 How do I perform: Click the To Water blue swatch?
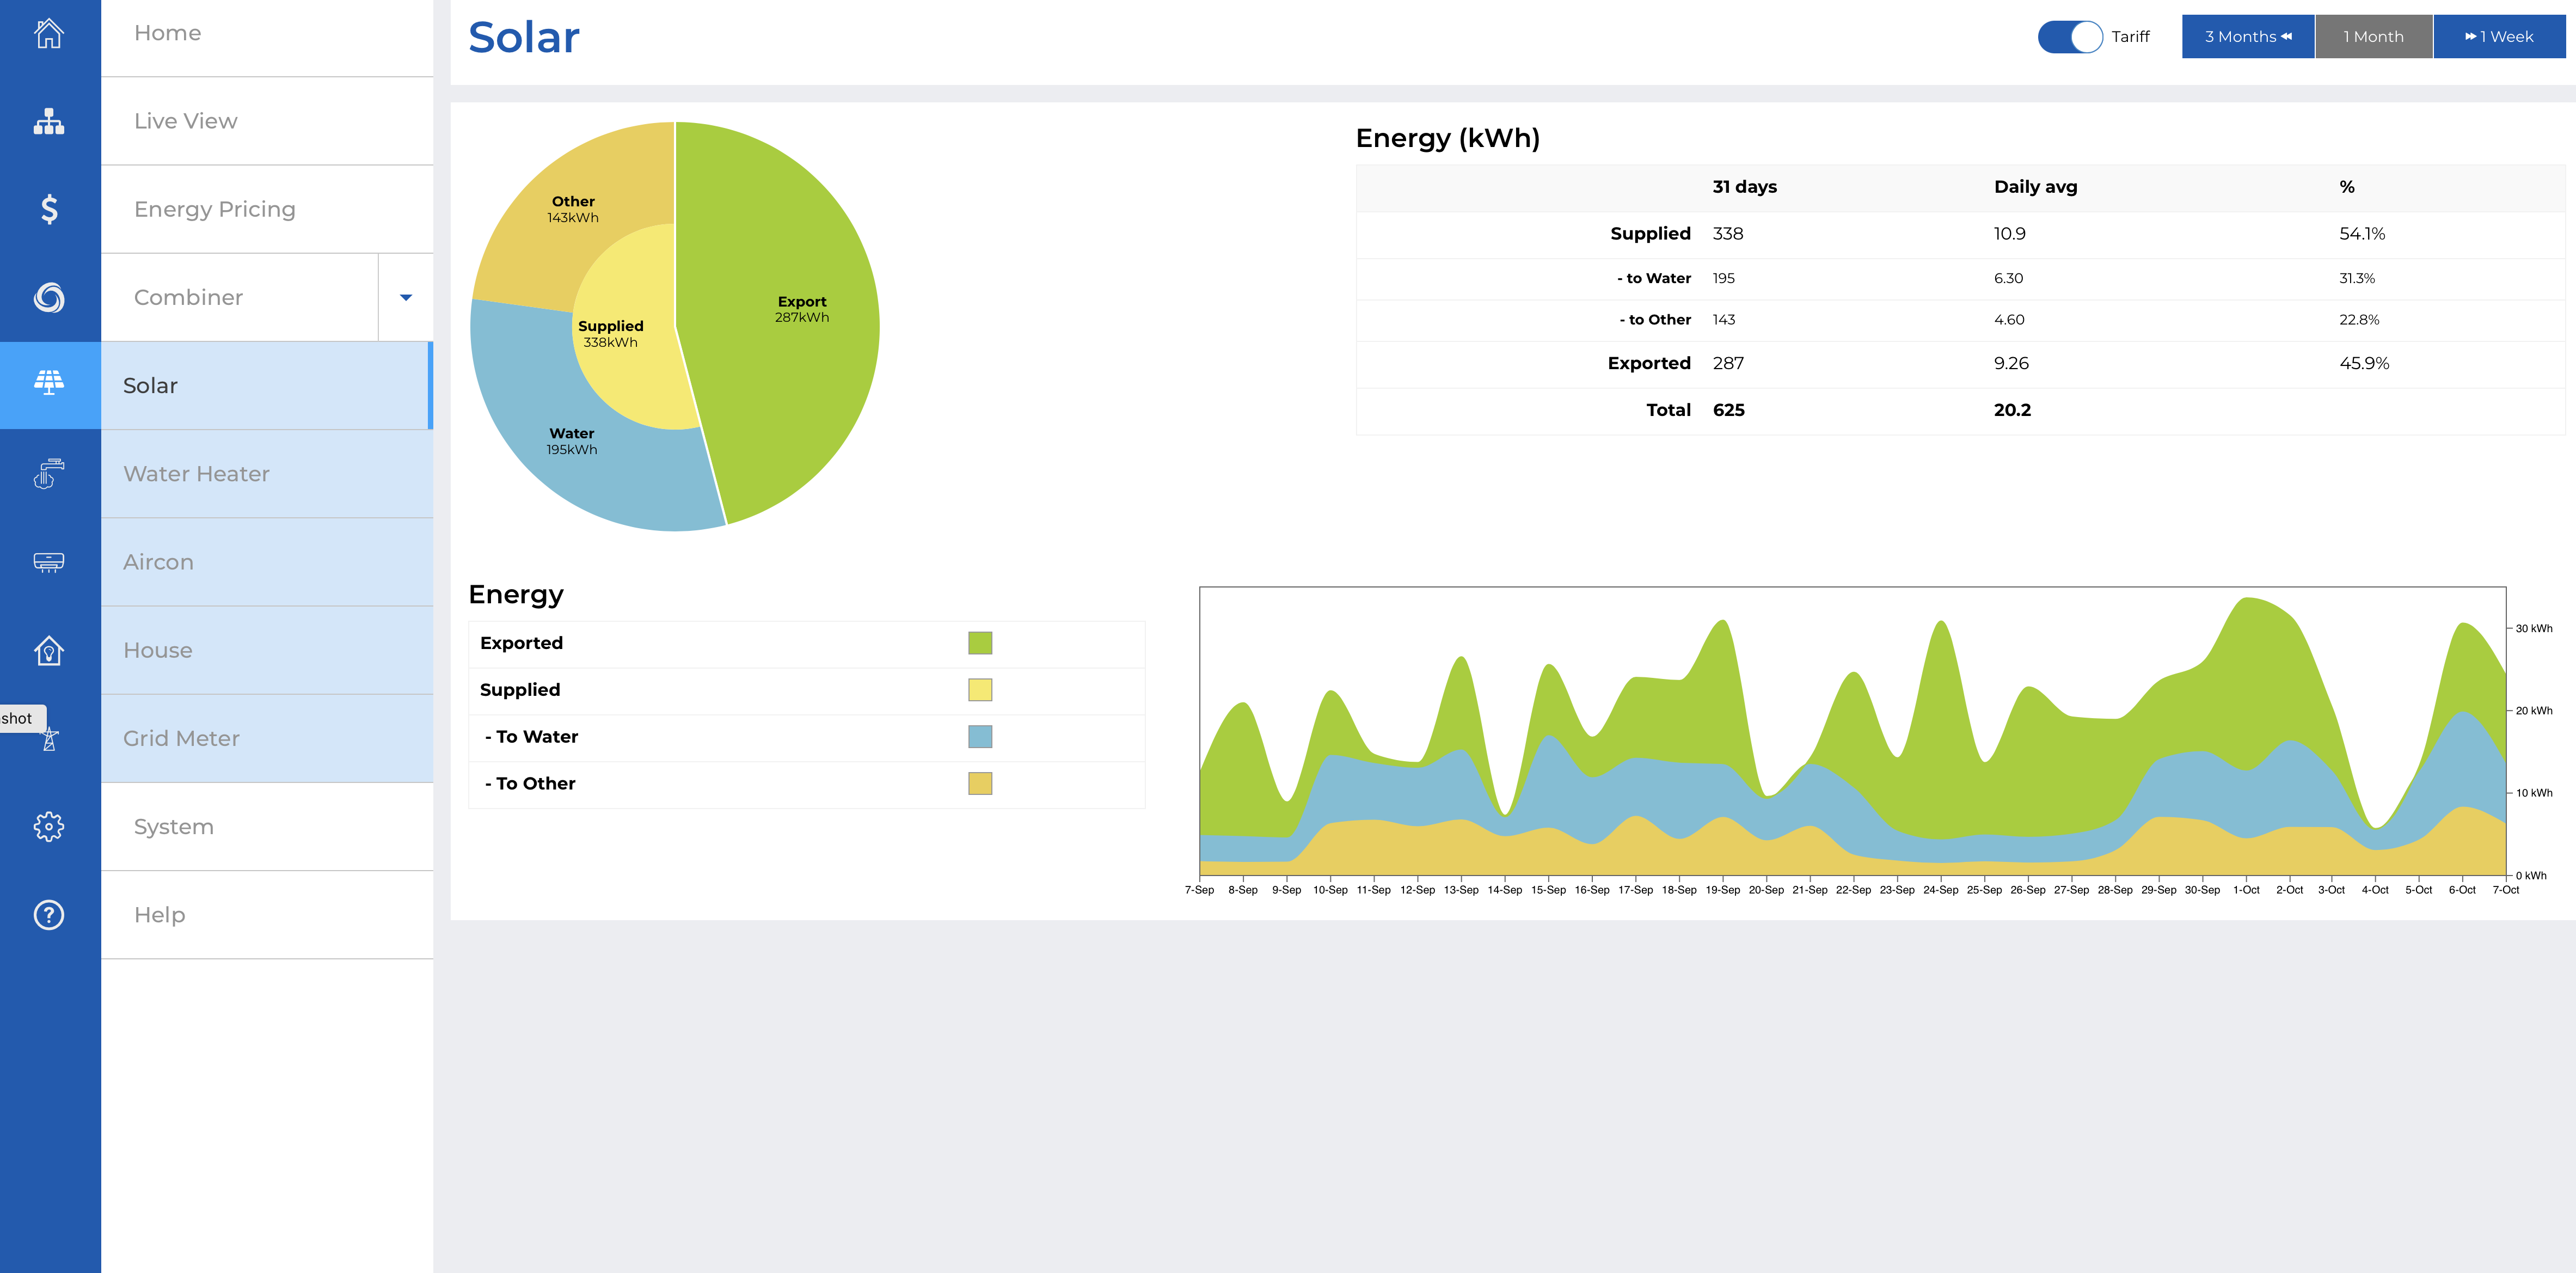coord(980,737)
